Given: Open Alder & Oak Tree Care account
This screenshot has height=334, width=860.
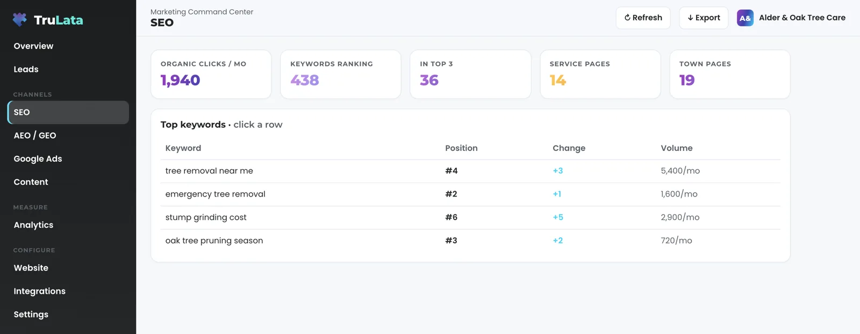Looking at the screenshot, I should tap(791, 18).
